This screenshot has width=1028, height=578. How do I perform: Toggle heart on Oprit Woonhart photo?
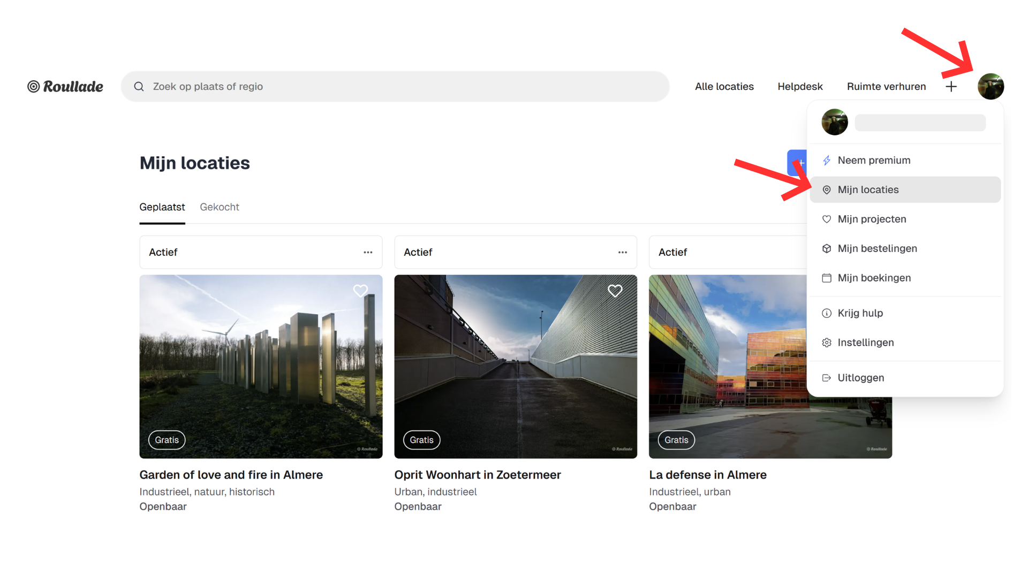tap(615, 291)
